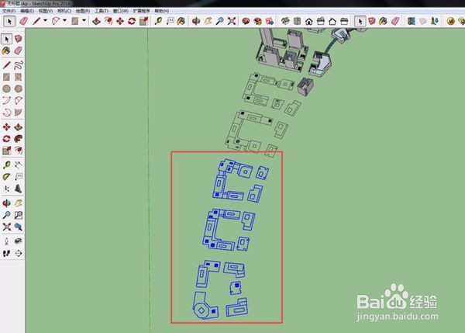
Task: Open the 帮助(H) help menu
Action: (162, 11)
